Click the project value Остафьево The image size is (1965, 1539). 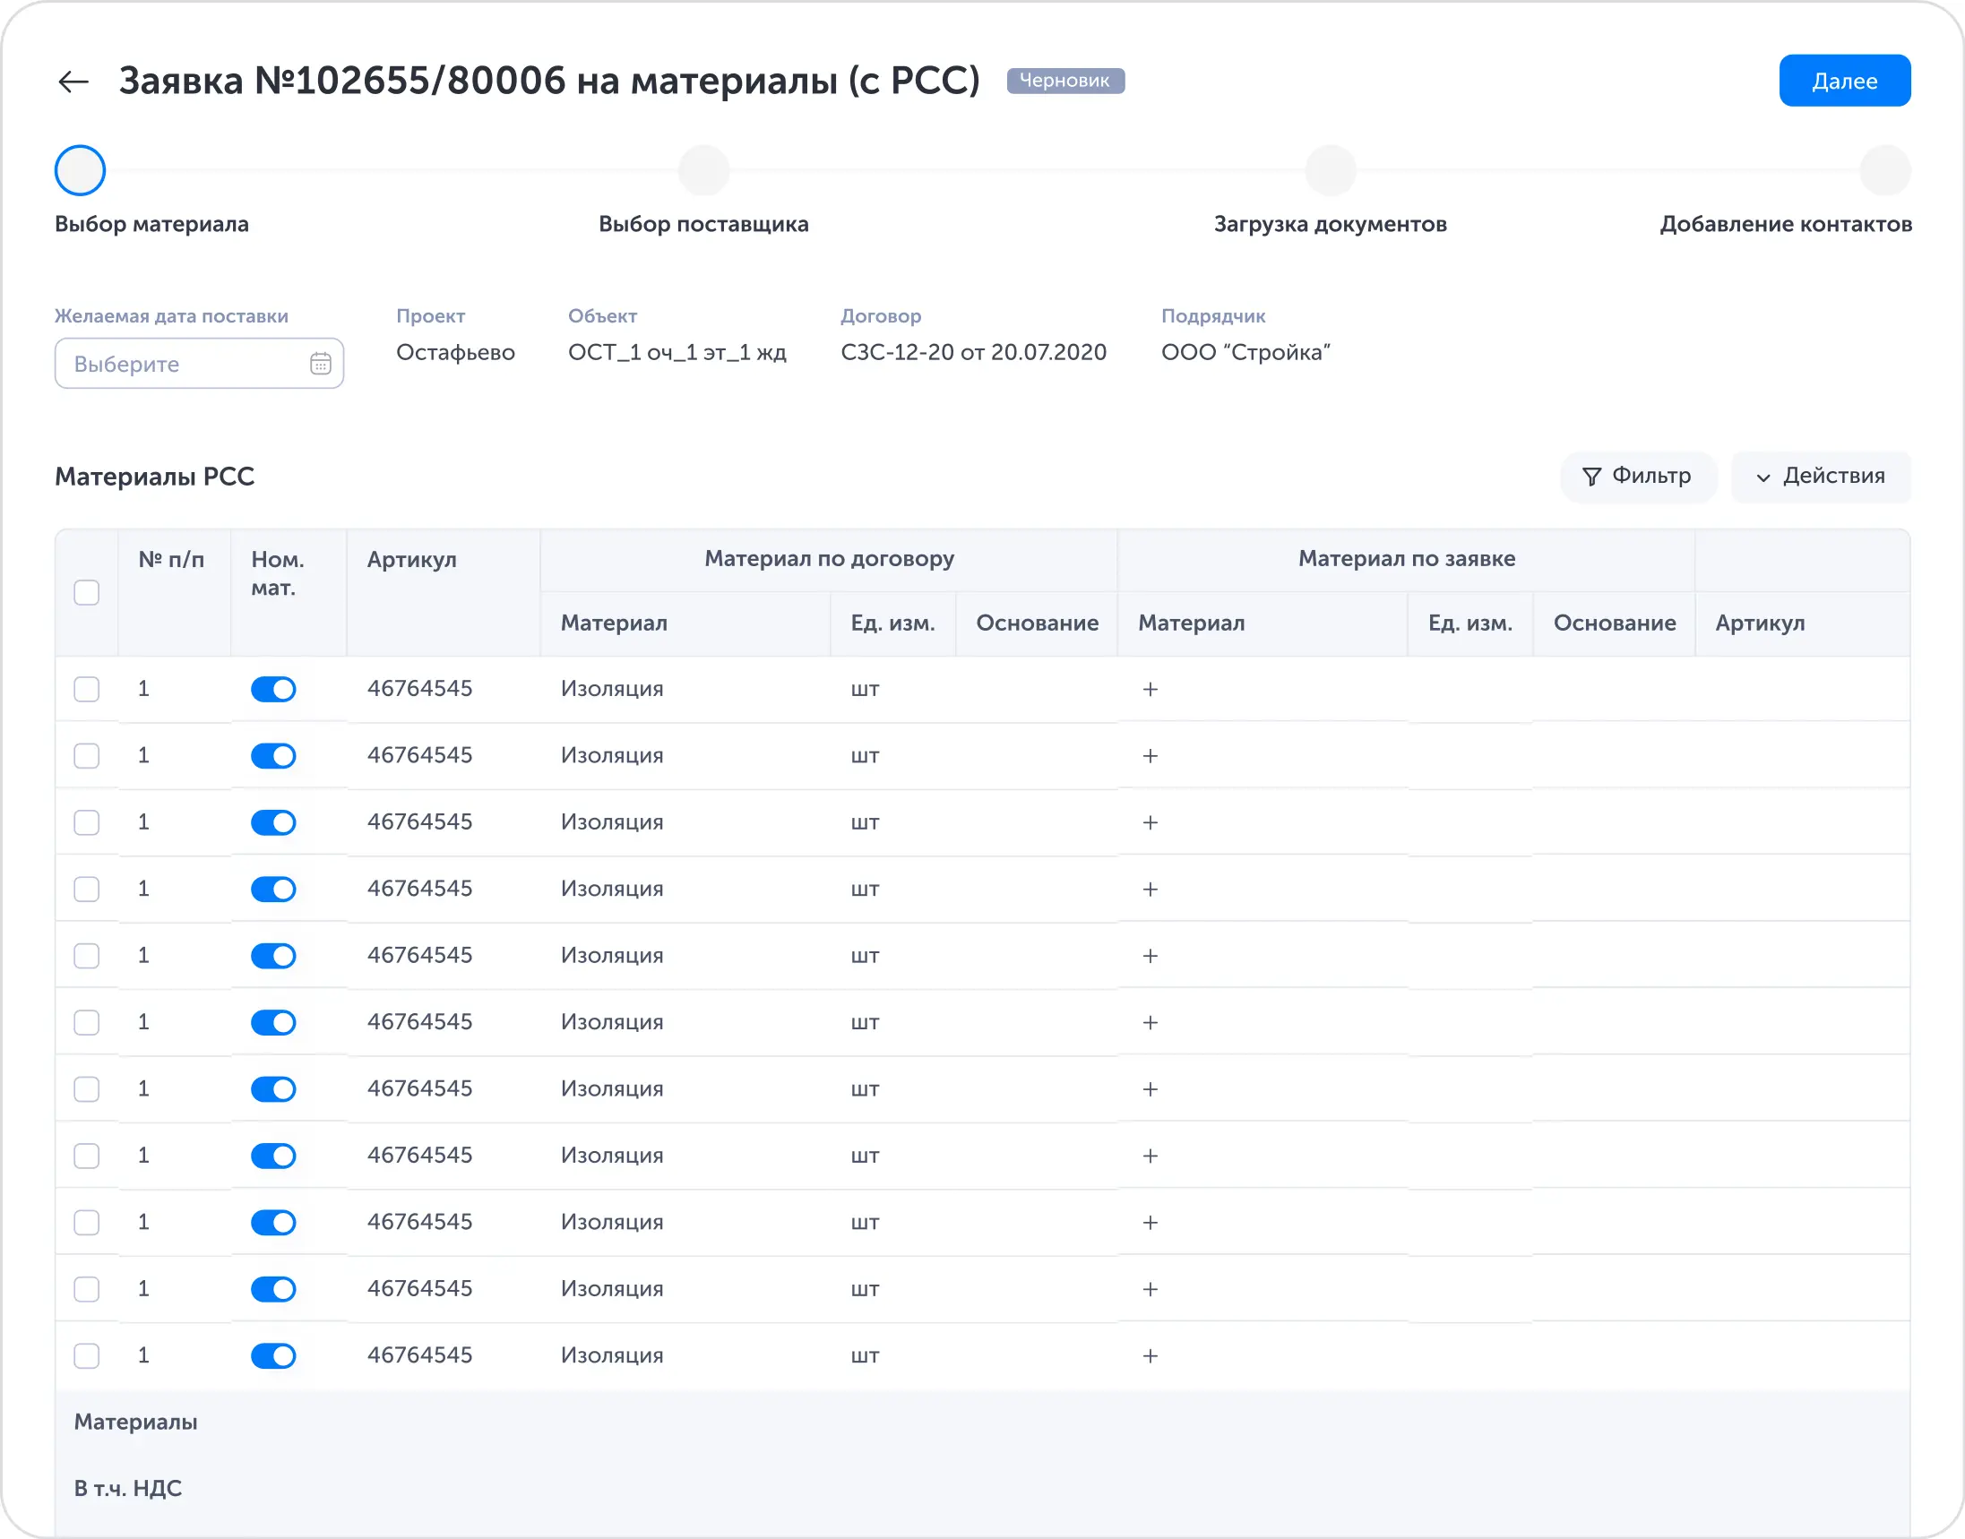(x=455, y=352)
